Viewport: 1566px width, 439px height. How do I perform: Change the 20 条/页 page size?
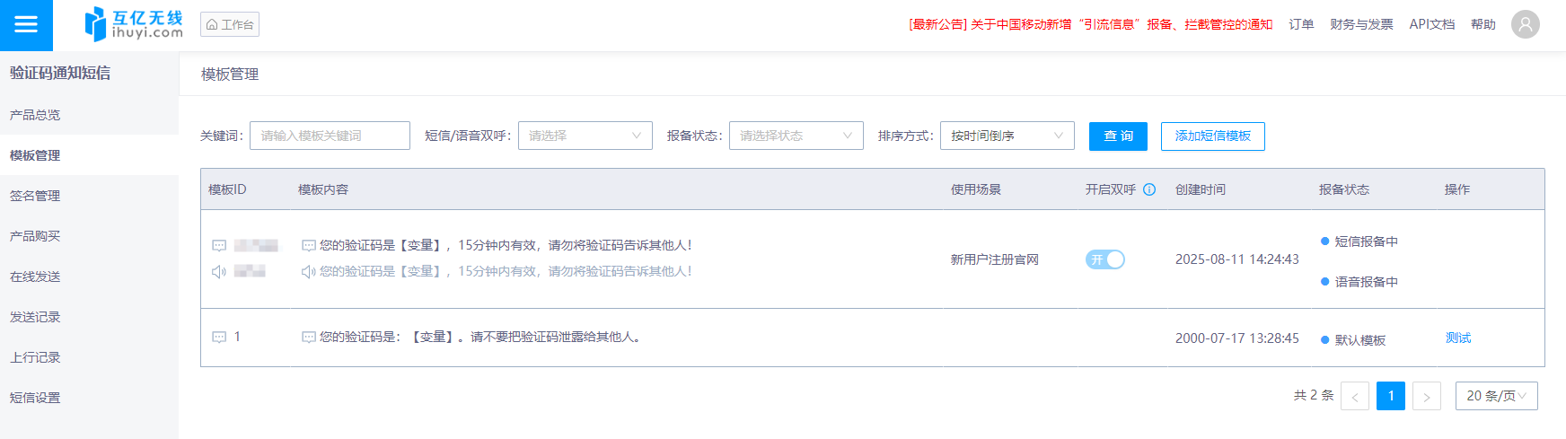point(1496,396)
